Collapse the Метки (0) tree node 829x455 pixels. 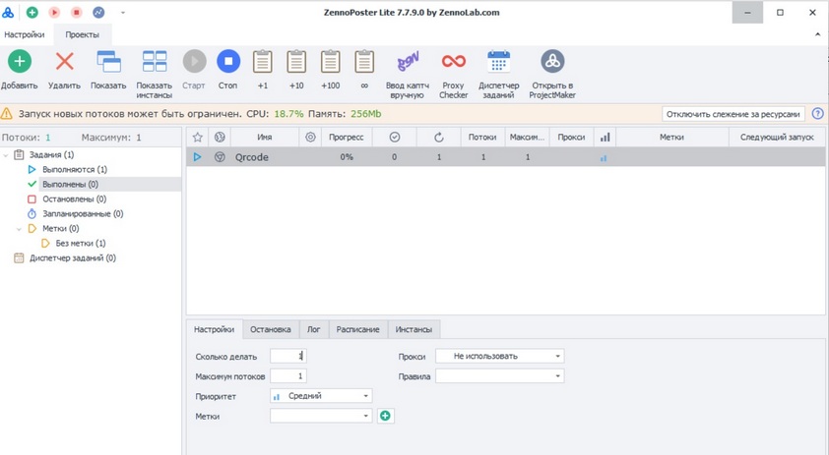pyautogui.click(x=19, y=229)
